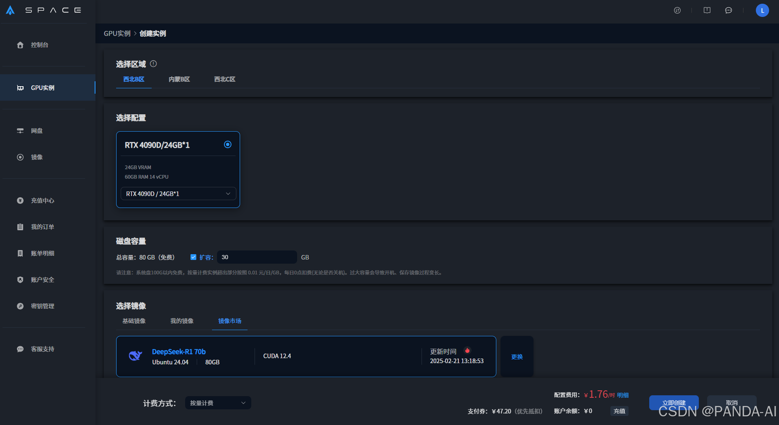
Task: Click the red flame hot icon
Action: (x=467, y=350)
